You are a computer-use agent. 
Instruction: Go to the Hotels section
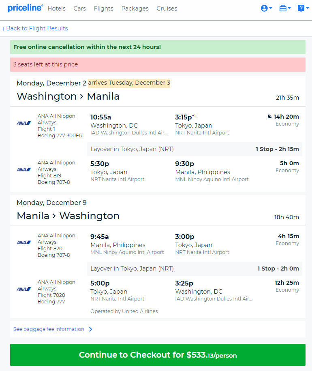click(x=57, y=9)
